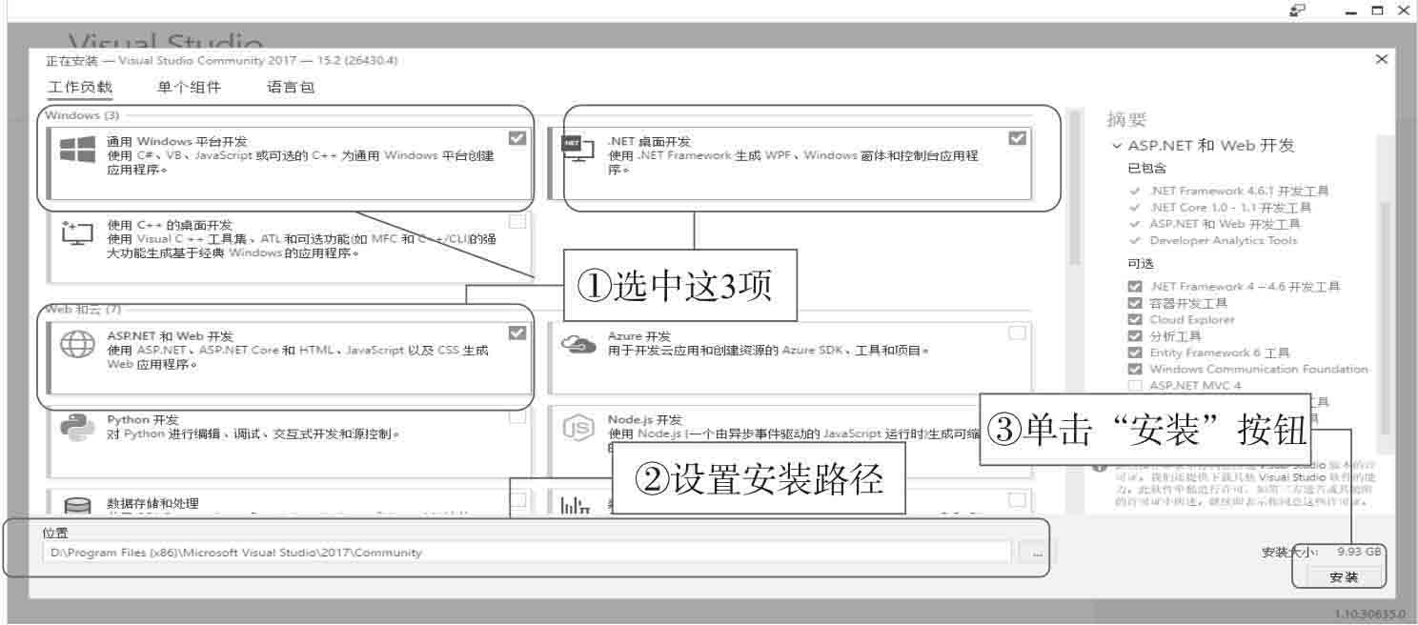Click the .NET monitor icon of .NET 桌面开发
Image resolution: width=1418 pixels, height=625 pixels.
578,151
